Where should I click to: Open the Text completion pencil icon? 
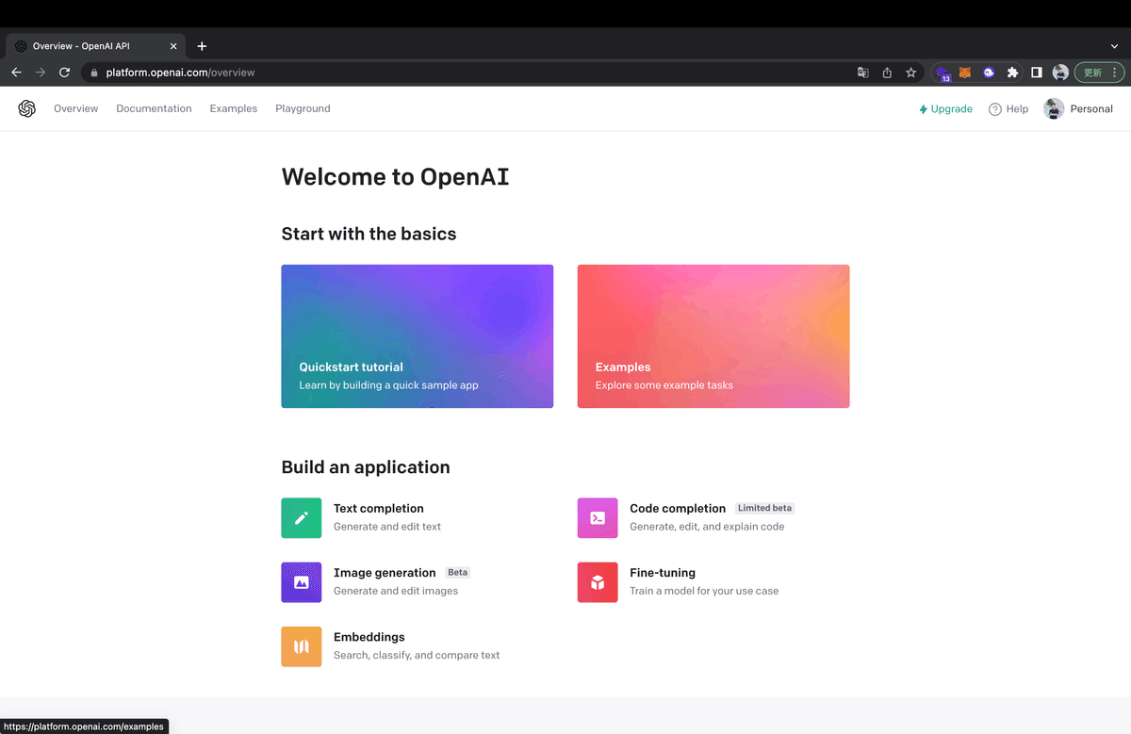point(302,518)
